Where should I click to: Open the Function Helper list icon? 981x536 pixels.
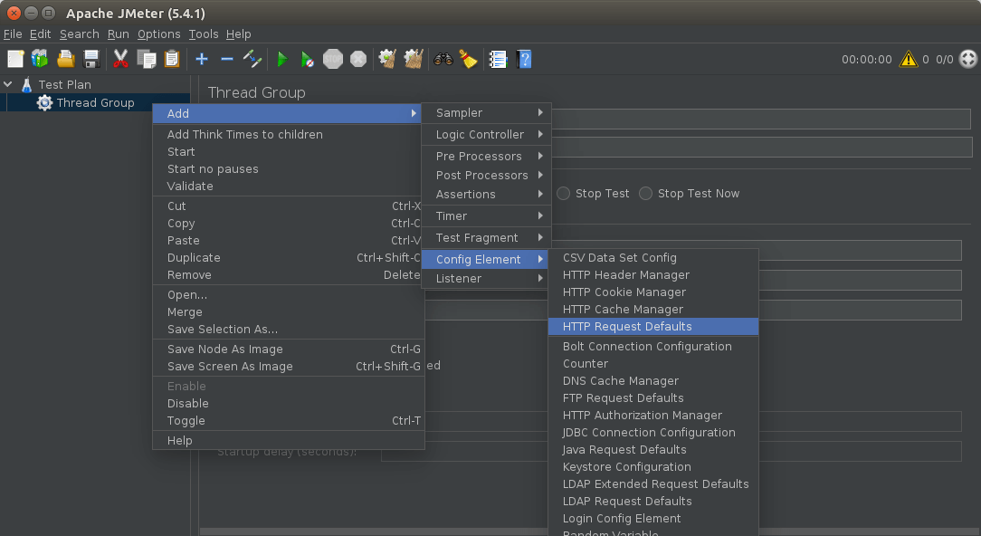click(x=498, y=59)
